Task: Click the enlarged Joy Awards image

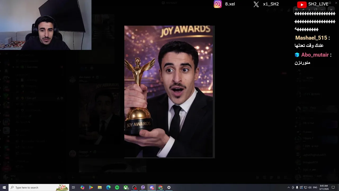Action: [169, 92]
